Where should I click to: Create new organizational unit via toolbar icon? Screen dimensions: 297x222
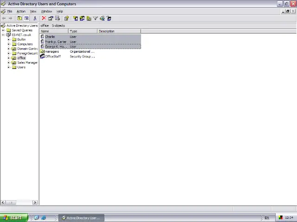[89, 18]
